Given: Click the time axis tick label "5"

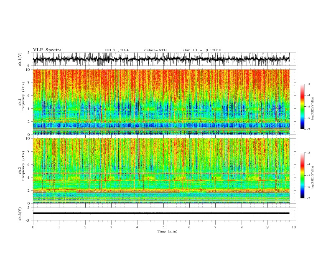Looking at the screenshot, I should coord(163,227).
